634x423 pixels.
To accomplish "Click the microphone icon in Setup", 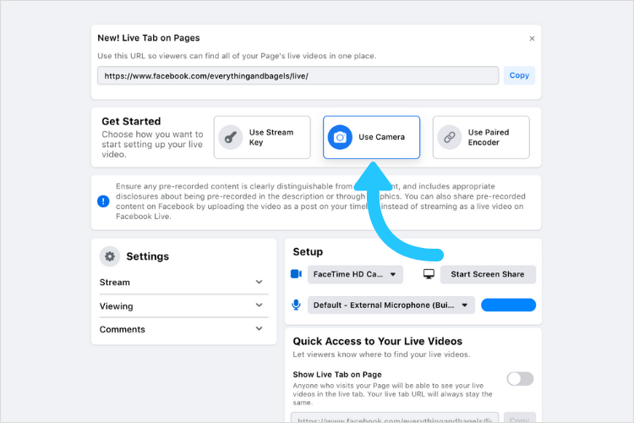I will [296, 305].
